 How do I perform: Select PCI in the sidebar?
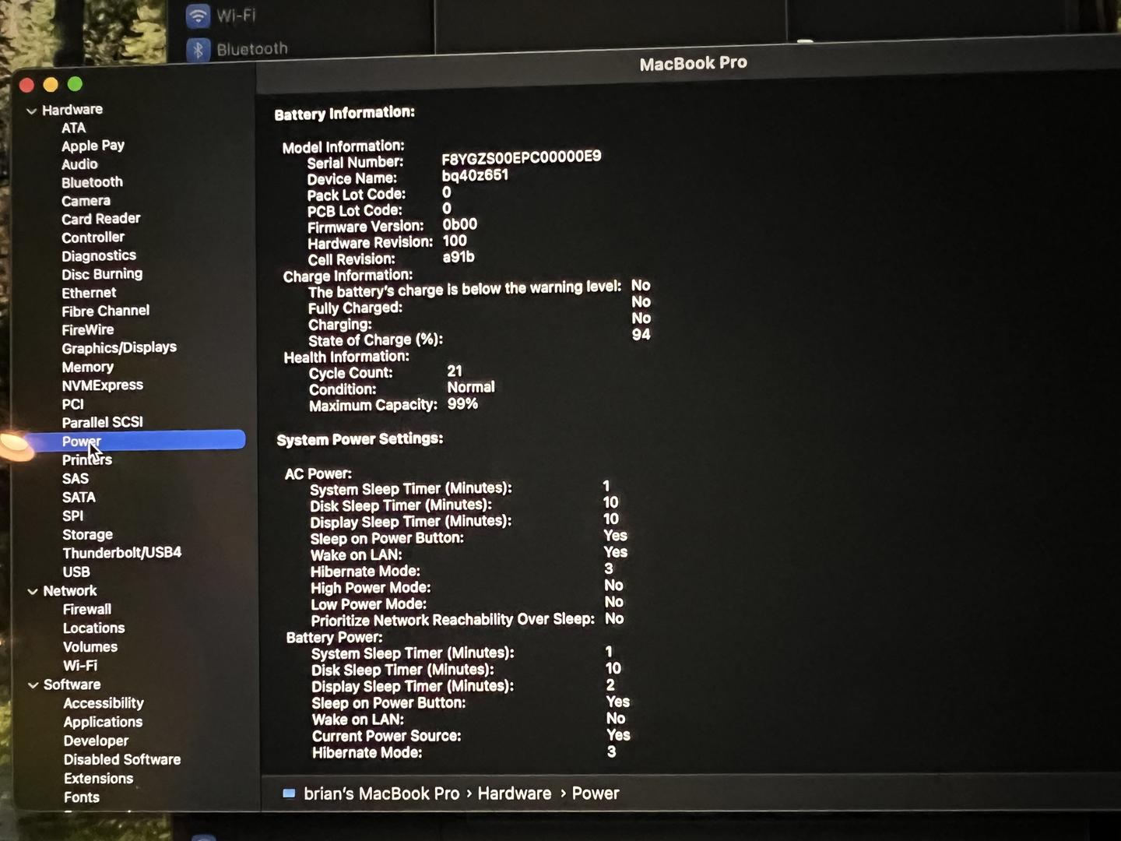click(72, 404)
